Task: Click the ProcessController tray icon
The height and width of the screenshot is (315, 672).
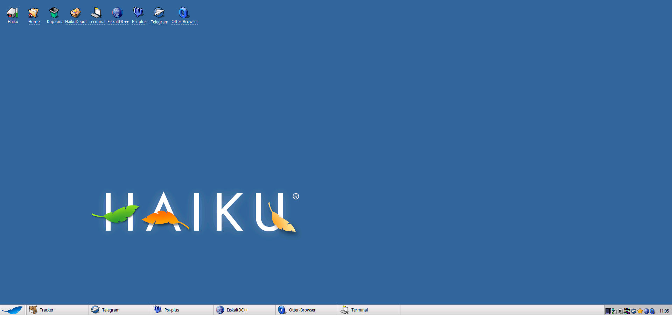Action: click(608, 311)
